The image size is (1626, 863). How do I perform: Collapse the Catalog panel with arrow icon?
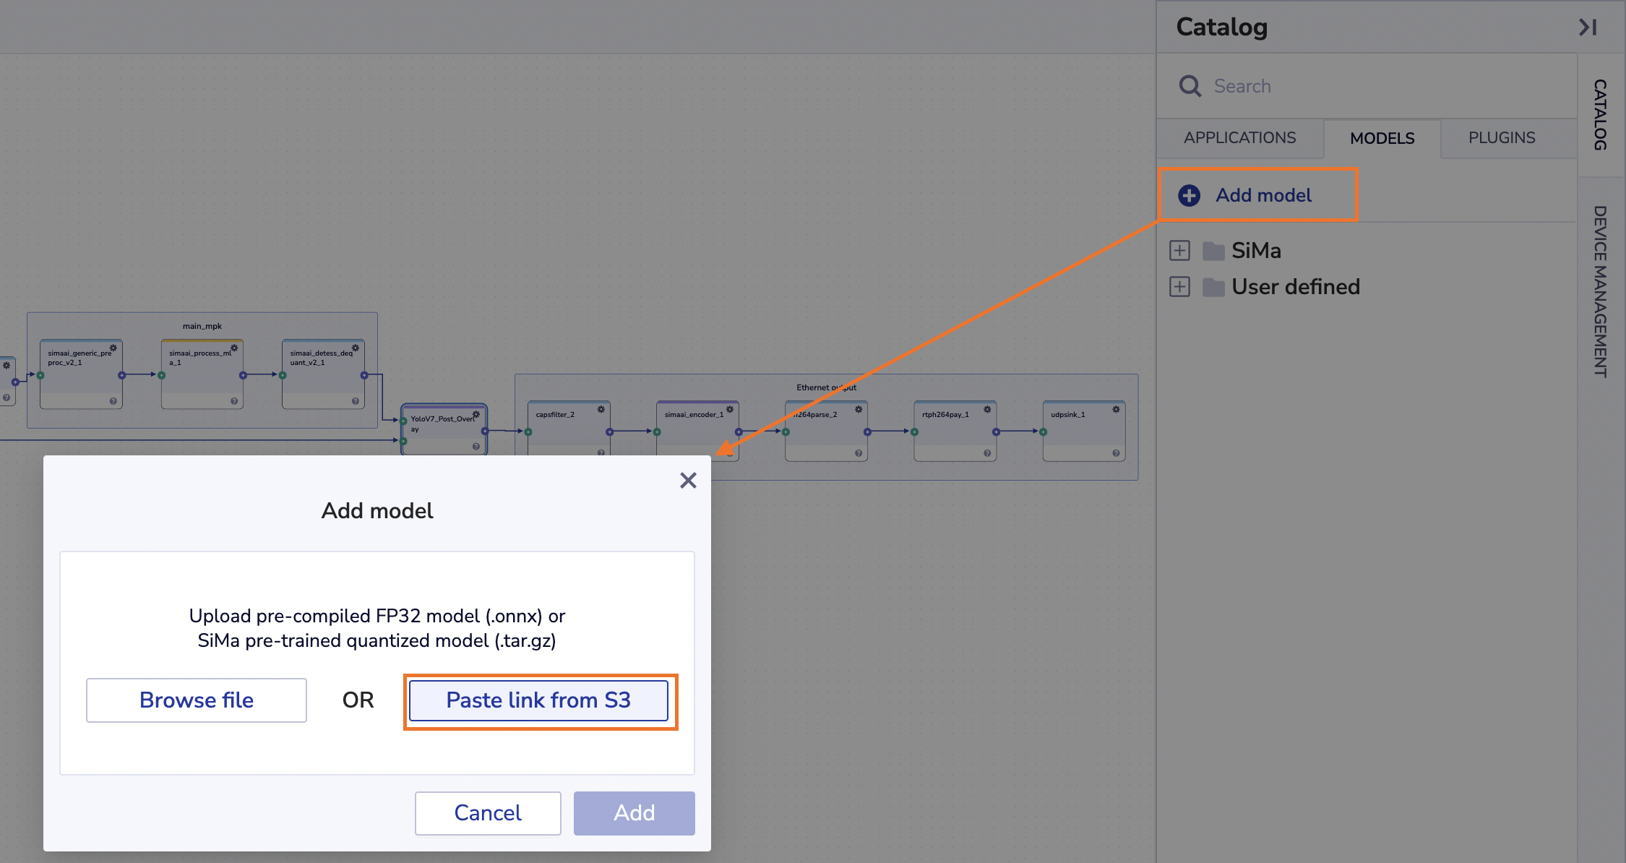click(x=1587, y=27)
